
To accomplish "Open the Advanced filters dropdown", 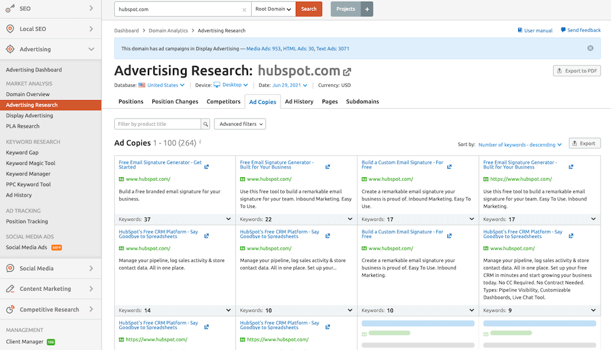I will click(x=240, y=124).
